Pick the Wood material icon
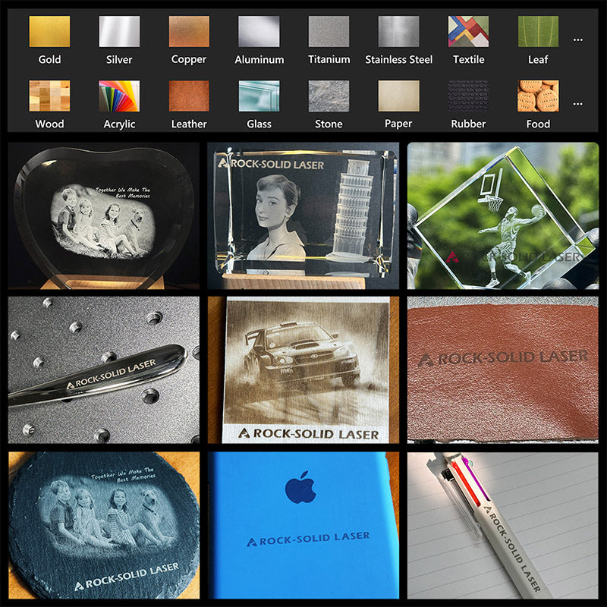The width and height of the screenshot is (607, 607). click(49, 96)
